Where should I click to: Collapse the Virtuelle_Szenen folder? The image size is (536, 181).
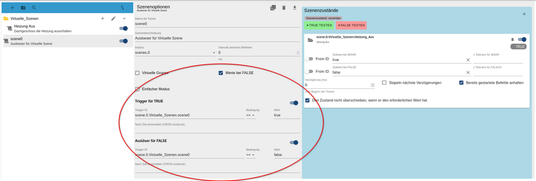tap(124, 19)
